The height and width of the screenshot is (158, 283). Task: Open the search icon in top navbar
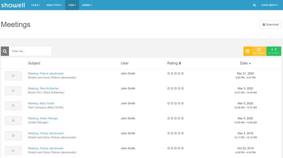pyautogui.click(x=254, y=5)
